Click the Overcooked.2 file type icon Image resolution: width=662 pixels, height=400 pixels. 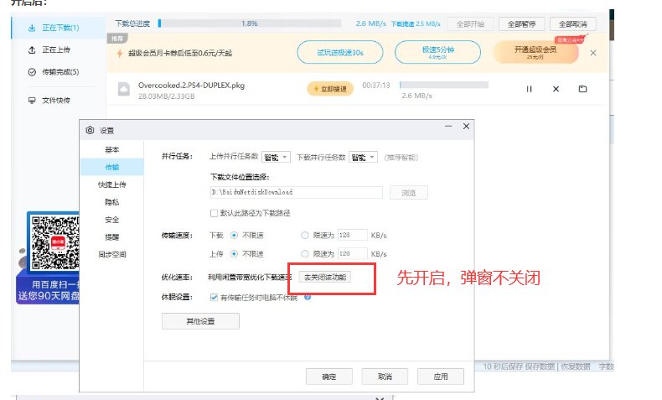pyautogui.click(x=123, y=89)
